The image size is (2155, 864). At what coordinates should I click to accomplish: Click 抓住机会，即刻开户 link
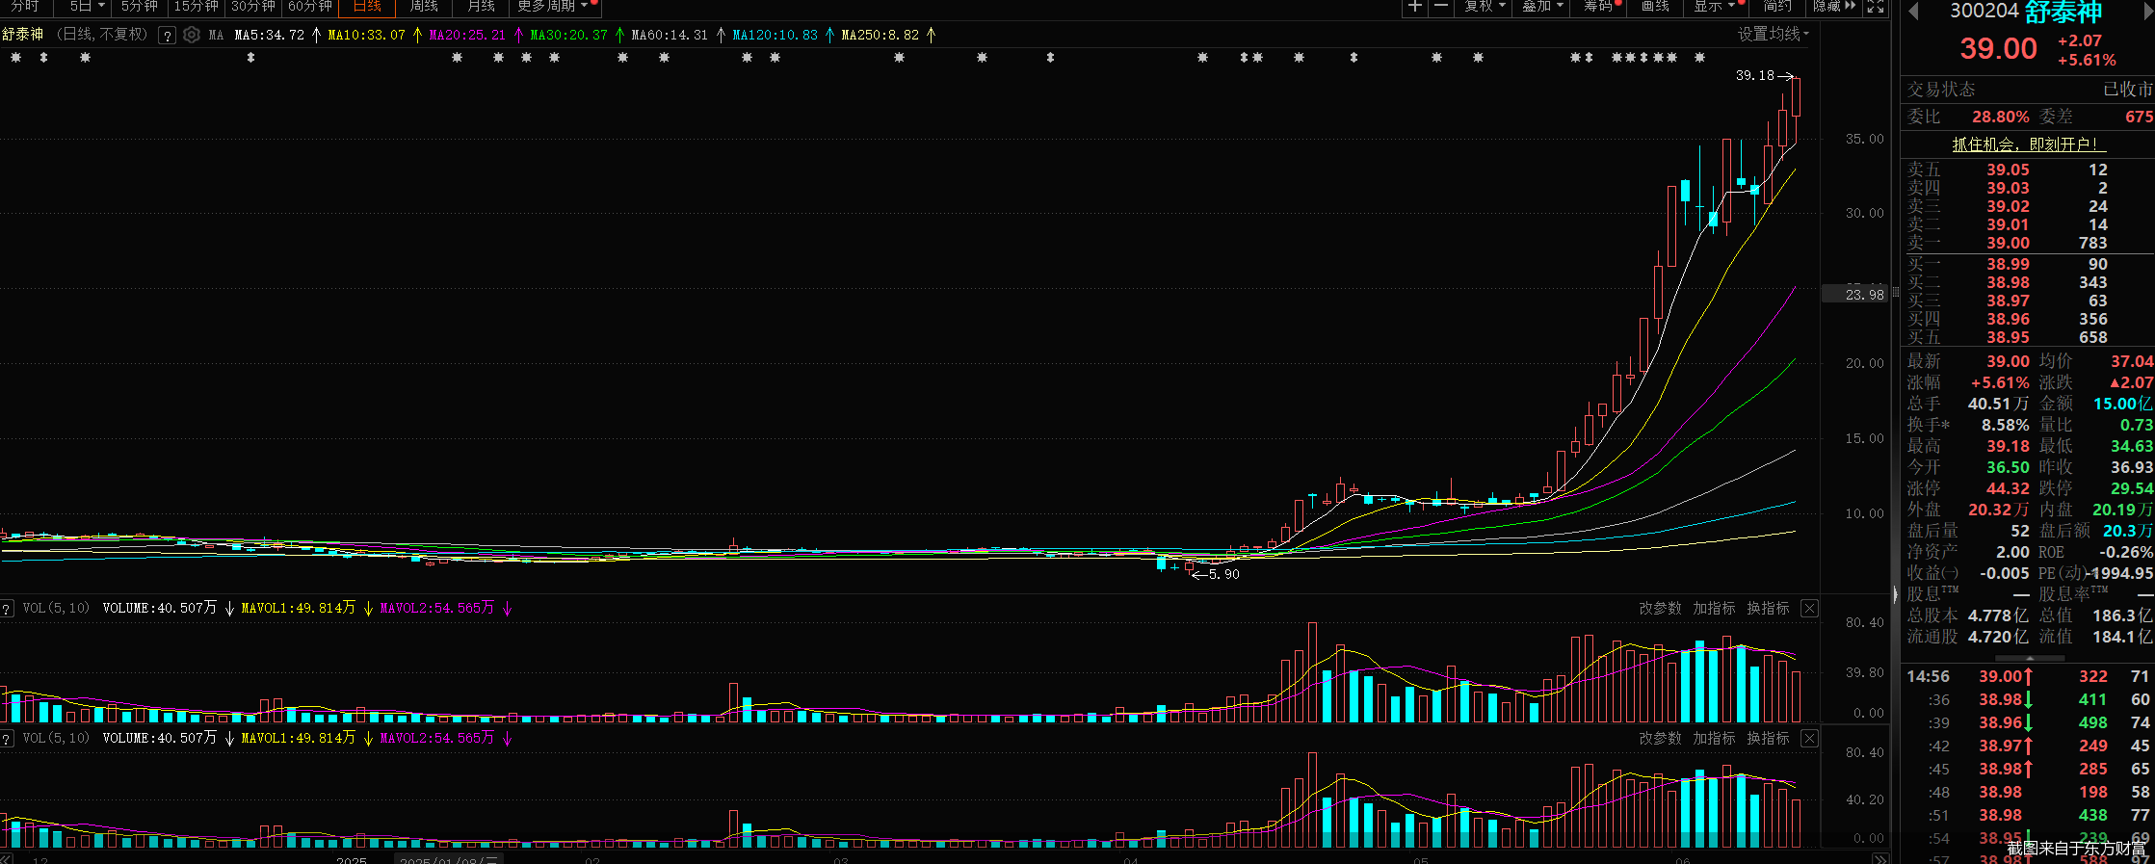(x=2028, y=144)
